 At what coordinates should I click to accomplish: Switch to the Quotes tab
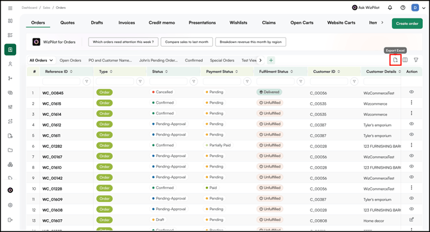pyautogui.click(x=67, y=22)
